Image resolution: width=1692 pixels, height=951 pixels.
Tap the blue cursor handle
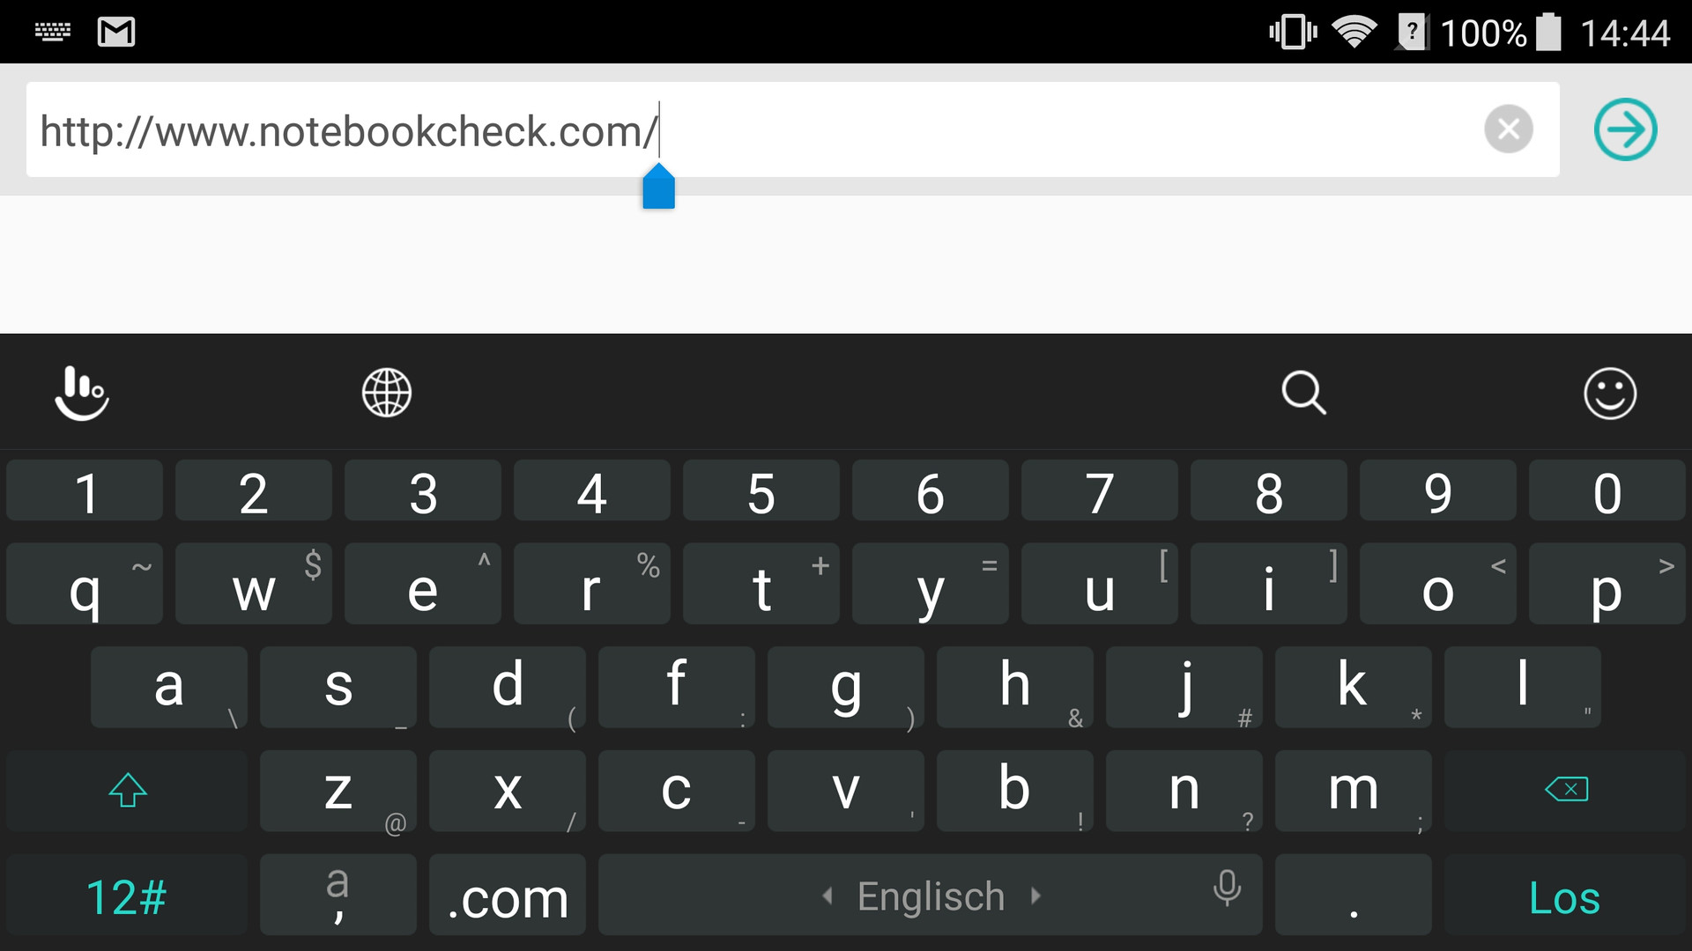coord(658,187)
